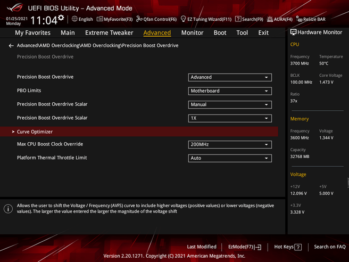Viewport: 349px width, 262px height.
Task: Click the Max CPU Boost Clock Override label
Action: 50,144
